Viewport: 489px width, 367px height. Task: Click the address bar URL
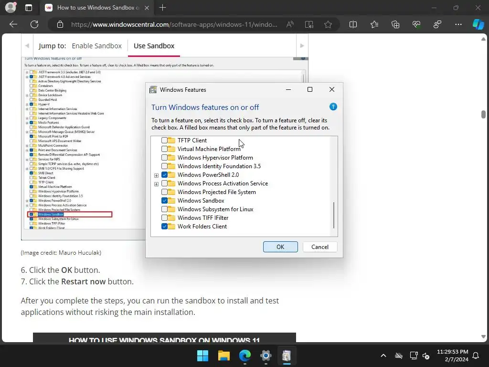coord(174,24)
